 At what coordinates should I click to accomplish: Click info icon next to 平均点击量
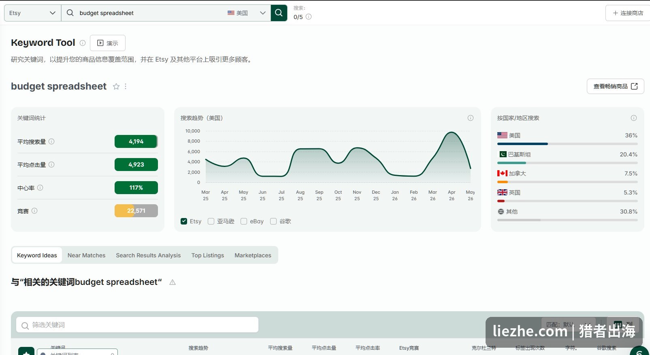pos(51,165)
